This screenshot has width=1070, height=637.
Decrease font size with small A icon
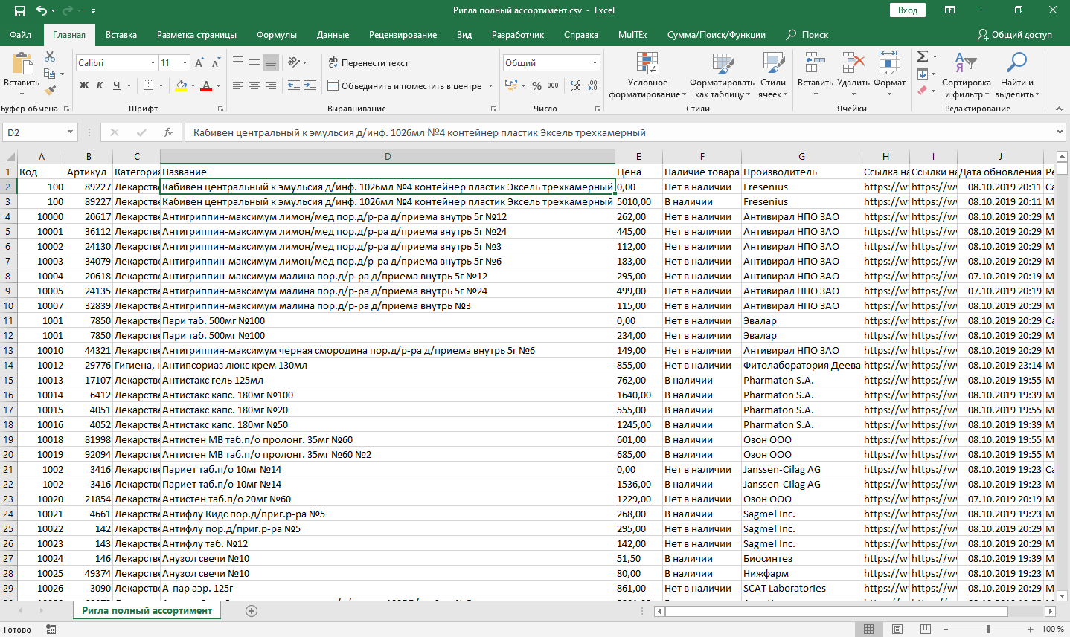coord(216,63)
